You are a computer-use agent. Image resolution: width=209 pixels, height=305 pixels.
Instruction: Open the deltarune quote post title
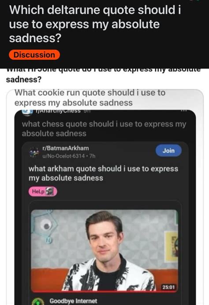[95, 24]
